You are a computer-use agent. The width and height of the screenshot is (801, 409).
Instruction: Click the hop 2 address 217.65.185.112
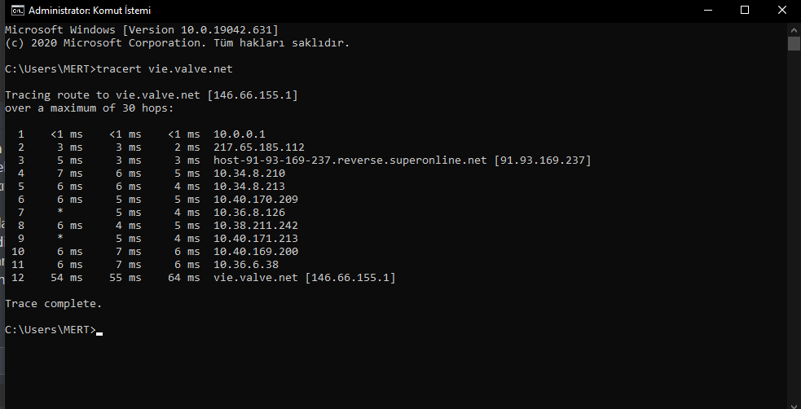[x=259, y=147]
